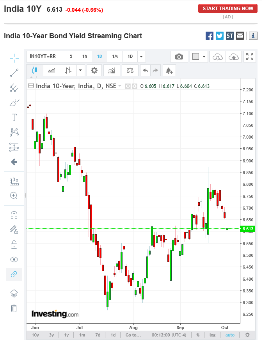Toggle fullscreen chart mode
The width and height of the screenshot is (263, 340).
[250, 57]
